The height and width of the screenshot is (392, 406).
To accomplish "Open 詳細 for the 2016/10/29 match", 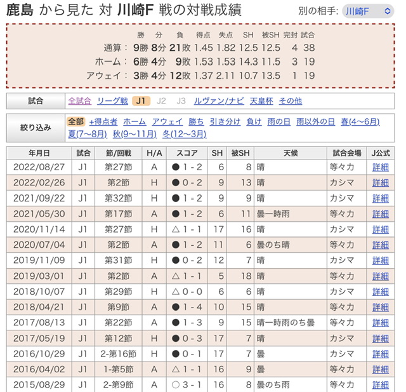I will pos(381,354).
